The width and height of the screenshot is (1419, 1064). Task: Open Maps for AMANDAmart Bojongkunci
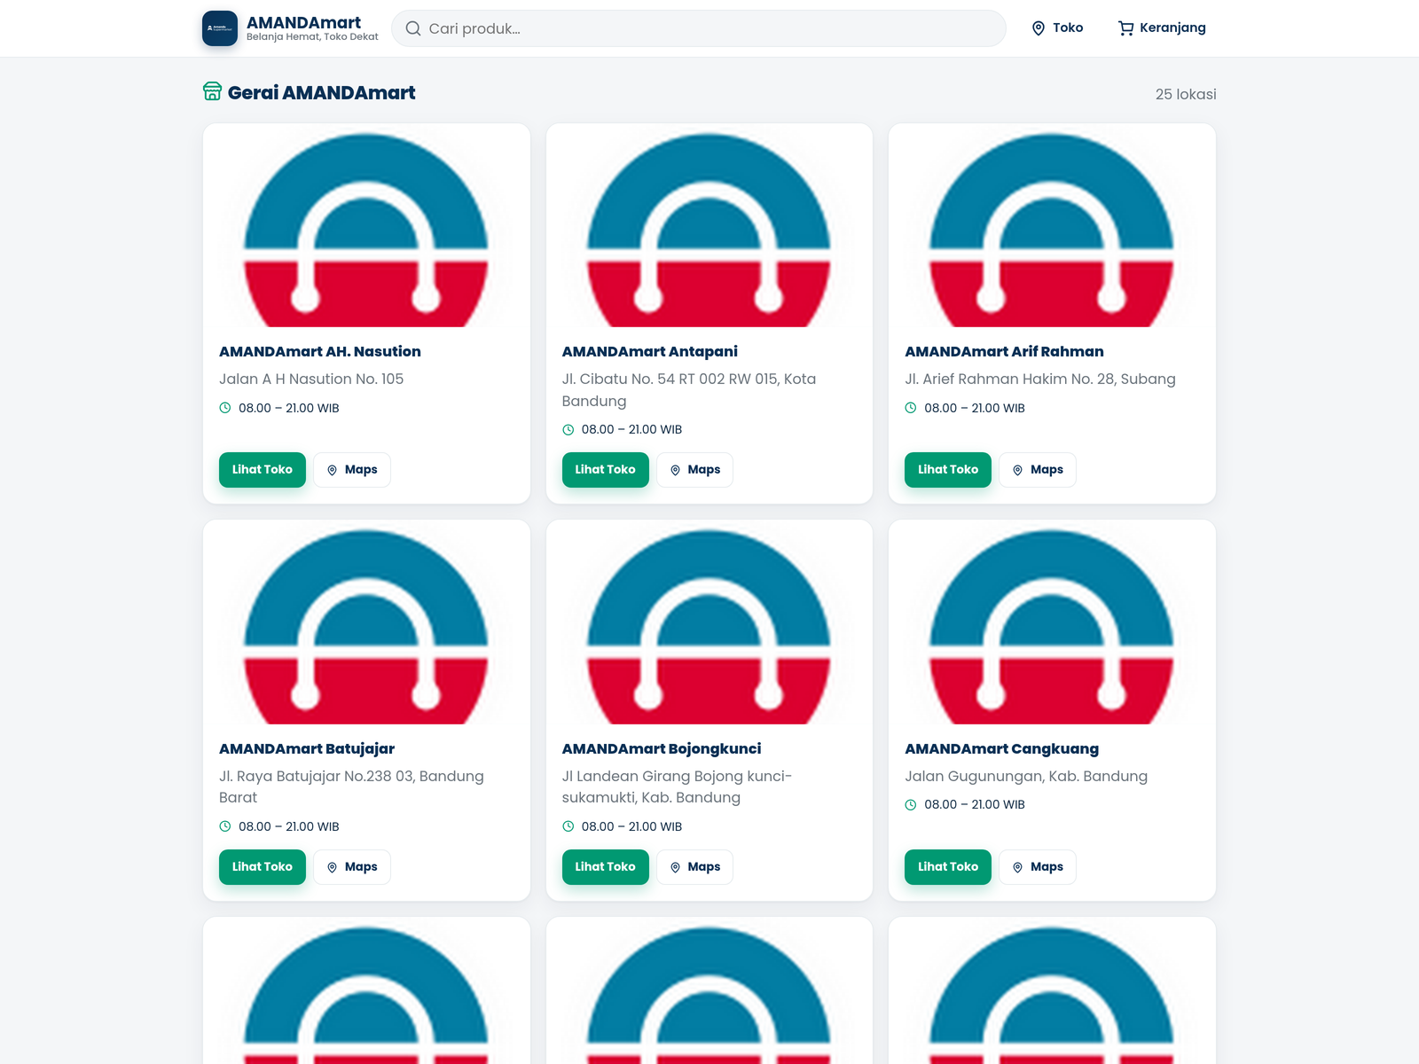pos(695,867)
